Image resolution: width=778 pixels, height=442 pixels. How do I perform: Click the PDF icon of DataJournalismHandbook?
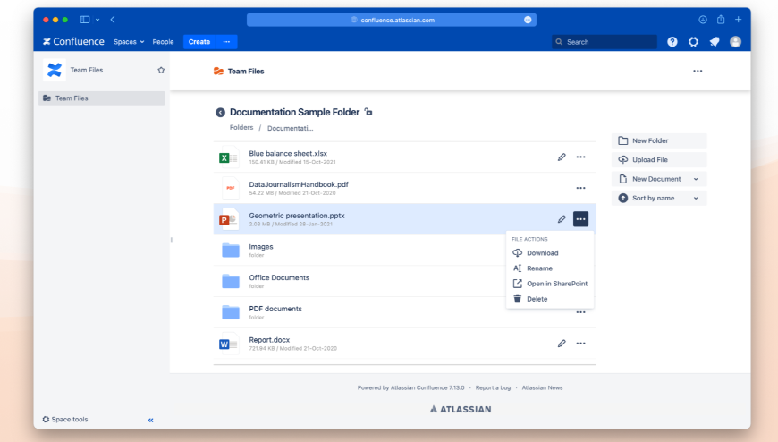pyautogui.click(x=230, y=188)
